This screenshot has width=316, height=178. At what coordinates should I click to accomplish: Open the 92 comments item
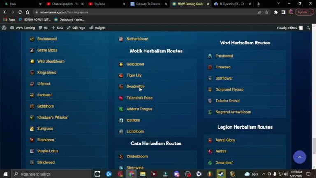tap(43, 28)
